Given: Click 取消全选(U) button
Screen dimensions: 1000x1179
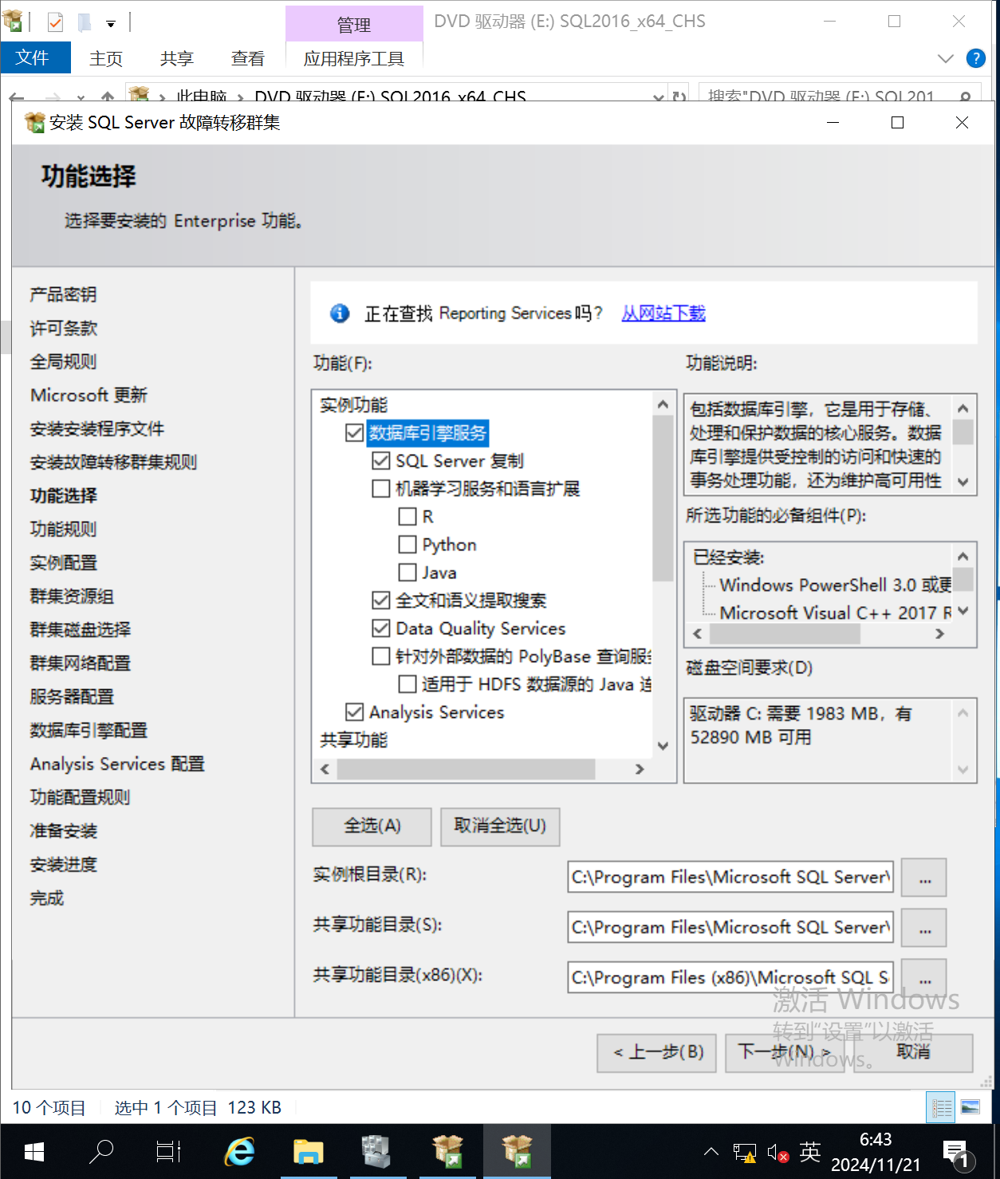Looking at the screenshot, I should click(x=500, y=826).
